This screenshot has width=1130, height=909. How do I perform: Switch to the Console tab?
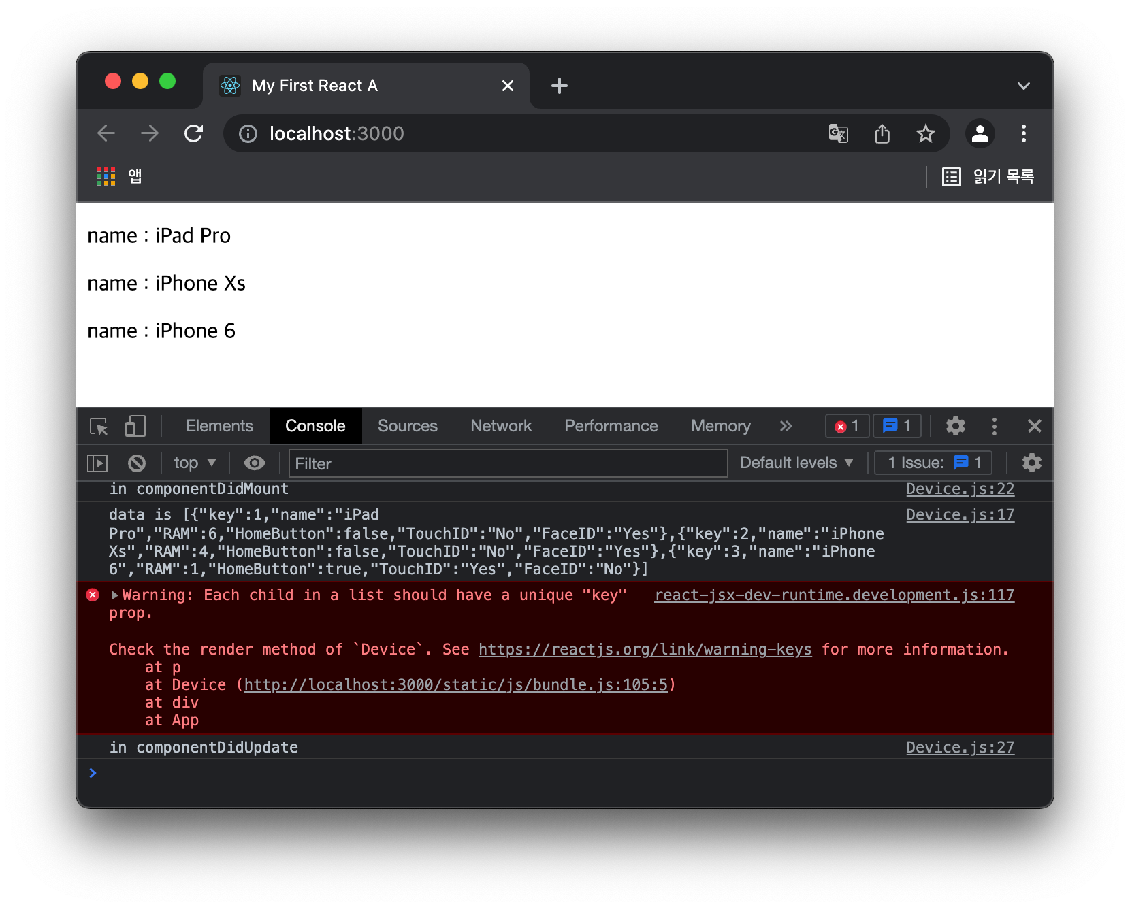(x=315, y=426)
